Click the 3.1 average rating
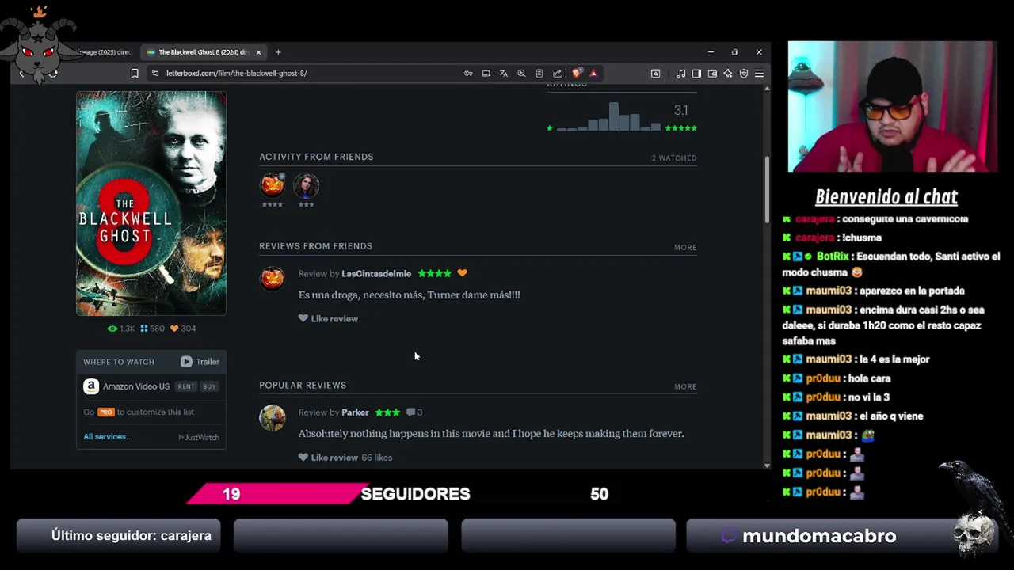Viewport: 1014px width, 570px height. [681, 110]
